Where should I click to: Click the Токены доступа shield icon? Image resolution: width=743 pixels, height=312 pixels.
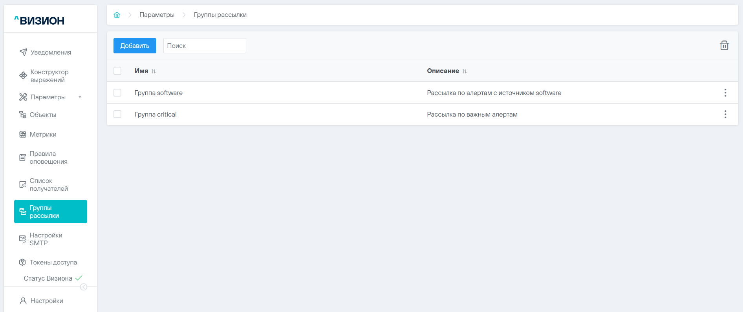point(23,262)
